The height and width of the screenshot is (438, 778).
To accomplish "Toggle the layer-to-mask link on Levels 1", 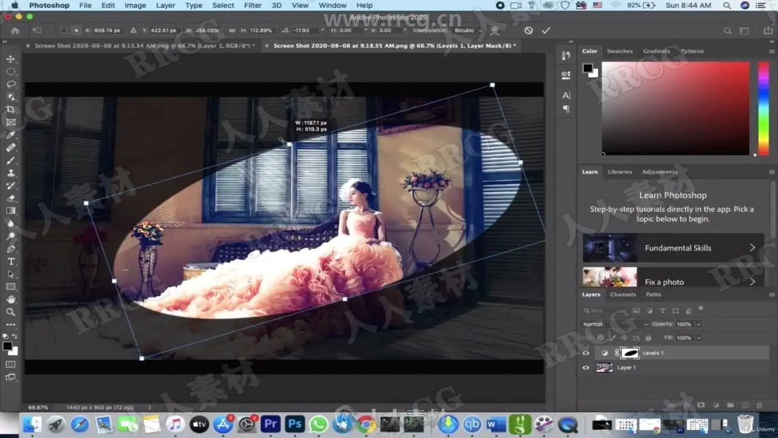I will pyautogui.click(x=618, y=353).
